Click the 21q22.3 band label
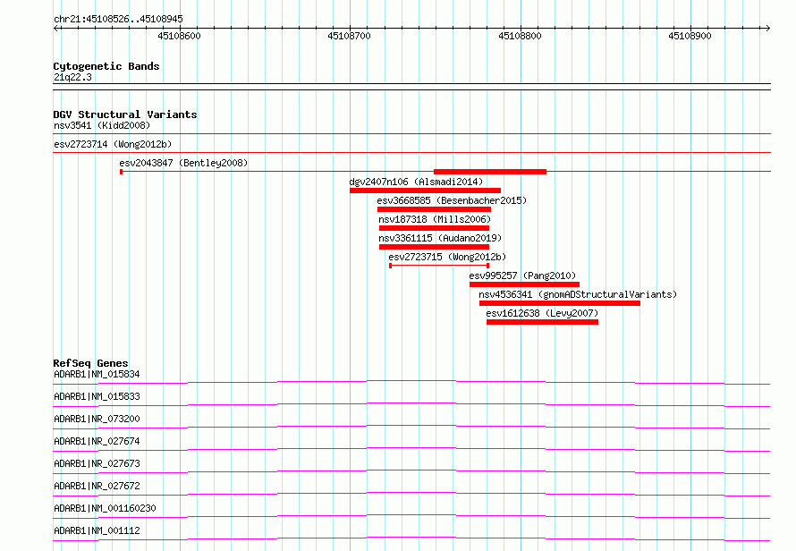This screenshot has height=551, width=796. [x=72, y=77]
